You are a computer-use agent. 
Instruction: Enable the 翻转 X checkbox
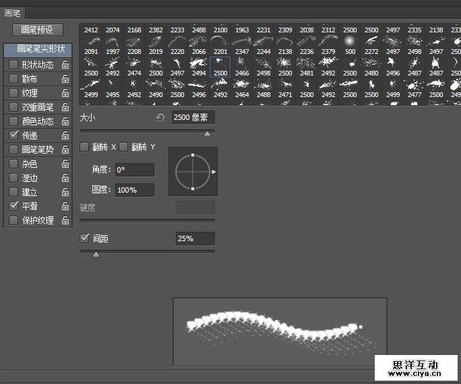[84, 147]
